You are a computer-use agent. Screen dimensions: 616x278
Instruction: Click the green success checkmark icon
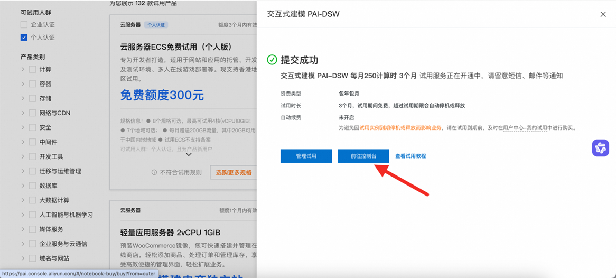[272, 60]
